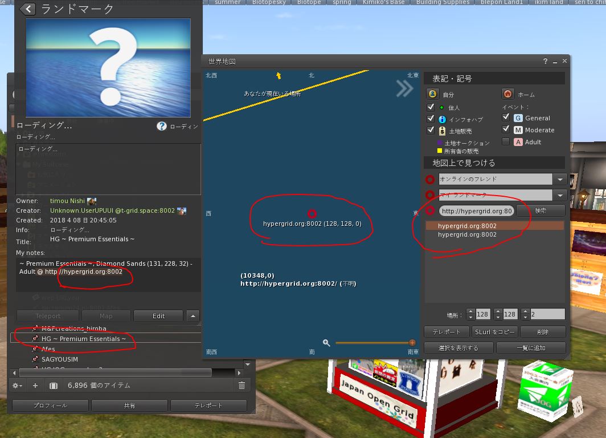Open the summer favorite at the top
This screenshot has width=606, height=438.
point(227,2)
